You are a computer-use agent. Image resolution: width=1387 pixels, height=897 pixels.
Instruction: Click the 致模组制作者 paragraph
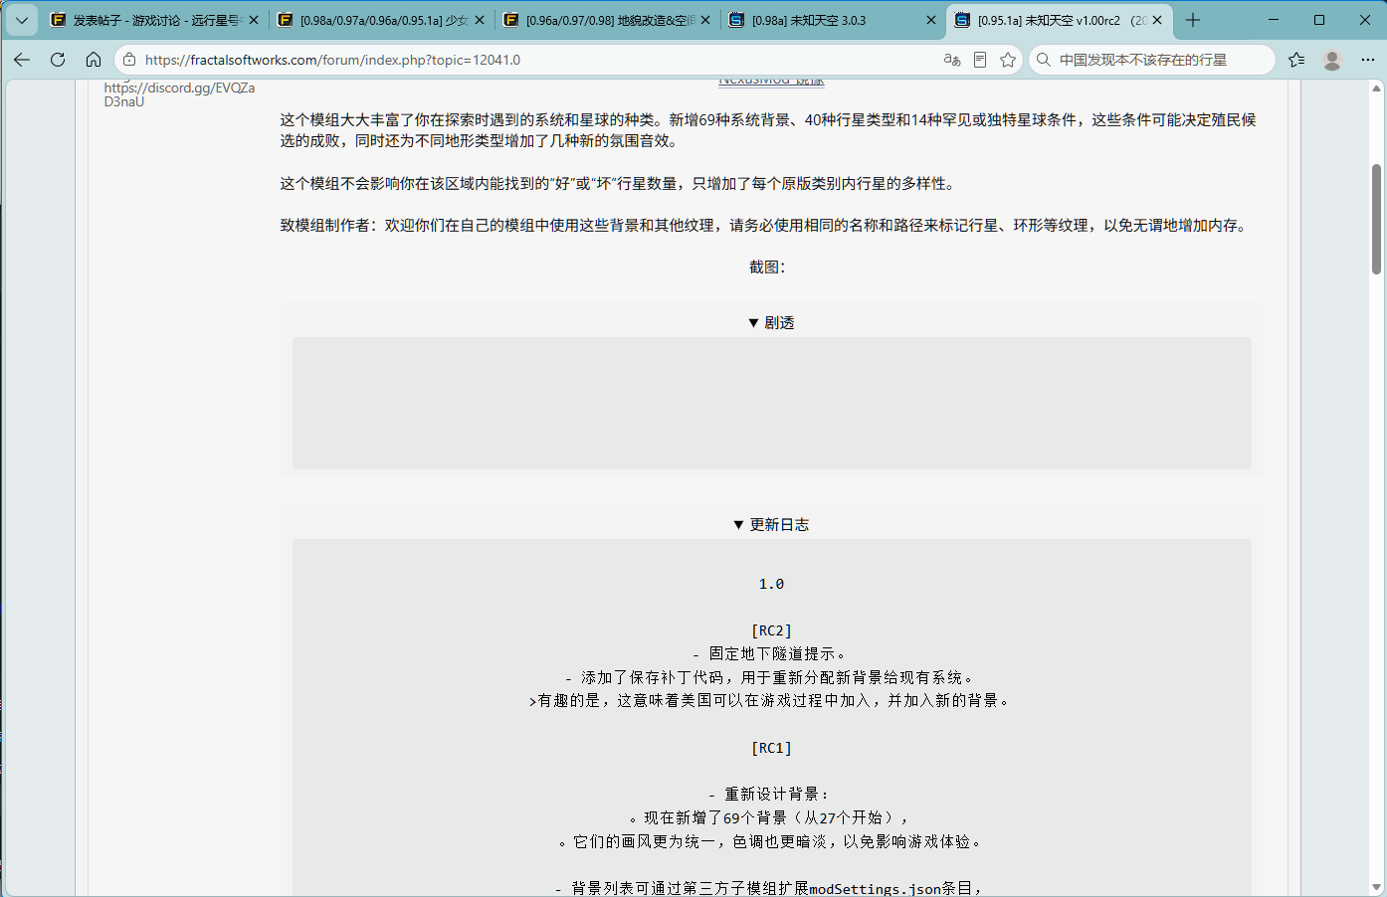tap(765, 225)
